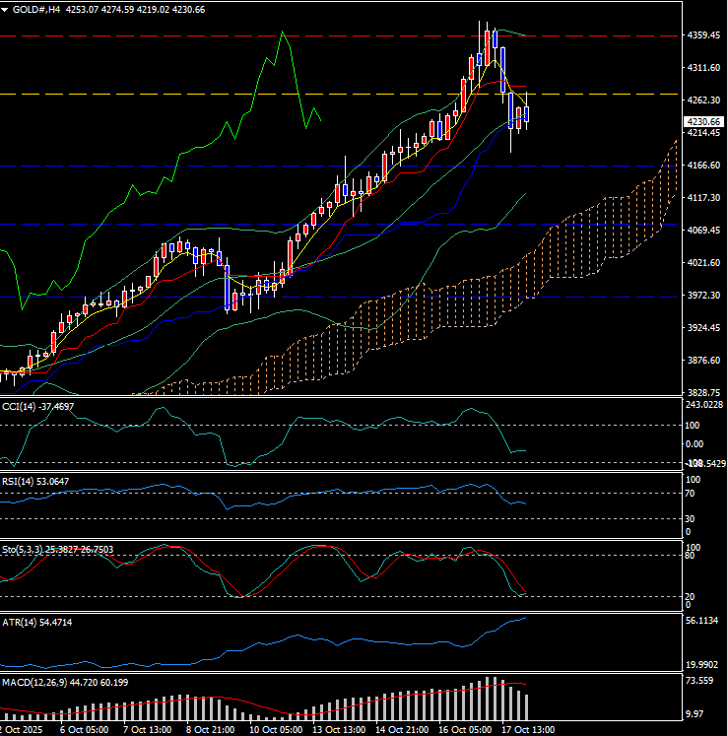728x736 pixels.
Task: Select the red dashed horizontal line near 4359
Action: tap(197, 35)
